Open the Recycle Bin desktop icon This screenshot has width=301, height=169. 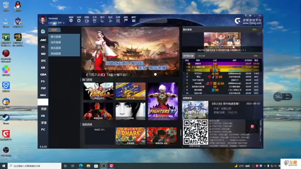coord(6,6)
